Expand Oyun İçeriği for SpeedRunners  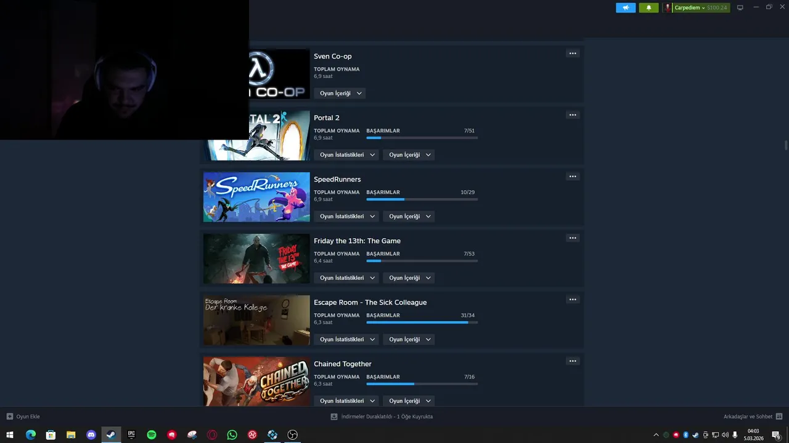(x=409, y=217)
